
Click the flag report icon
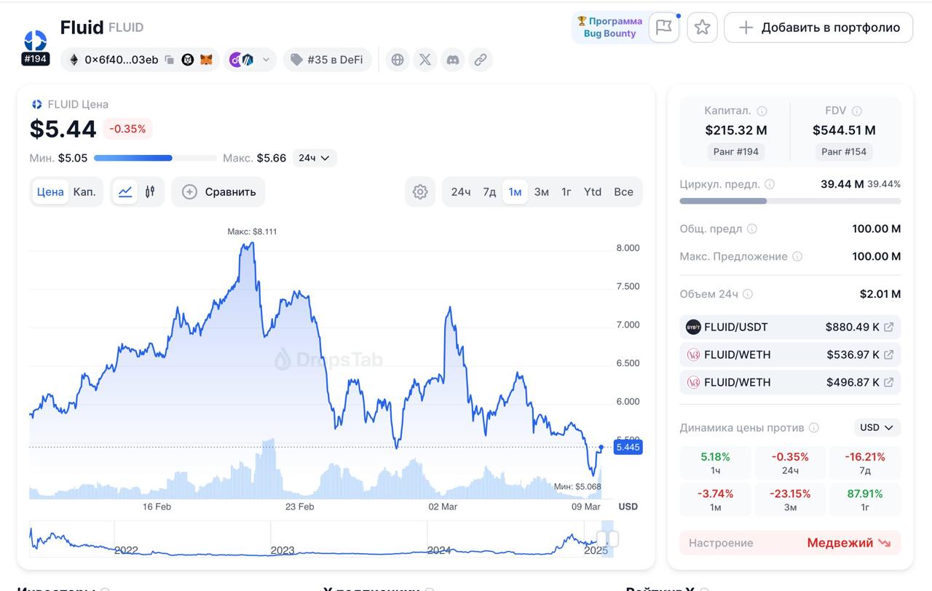click(663, 27)
